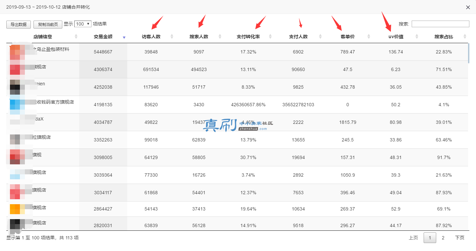The image size is (476, 251).
Task: Select the abnormal 426360657.86% conversion cell
Action: [x=248, y=105]
